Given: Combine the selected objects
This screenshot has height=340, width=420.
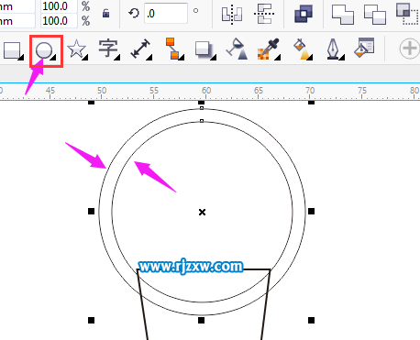Looking at the screenshot, I should click(x=304, y=14).
